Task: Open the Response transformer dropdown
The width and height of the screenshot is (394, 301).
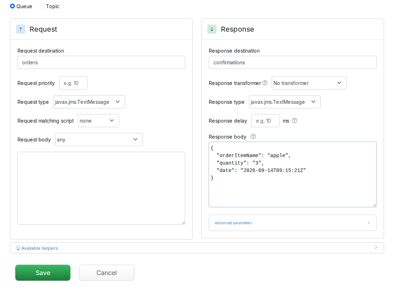Action: tap(309, 83)
